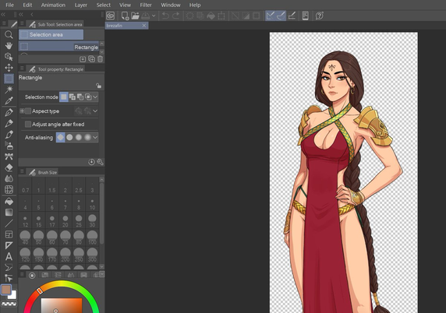Click the Save icon in command bar
This screenshot has height=313, width=446.
pyautogui.click(x=145, y=16)
